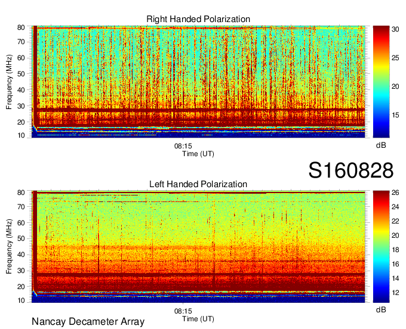
Task: Click the 08:15 time tick under right-handed plot
Action: click(x=183, y=146)
